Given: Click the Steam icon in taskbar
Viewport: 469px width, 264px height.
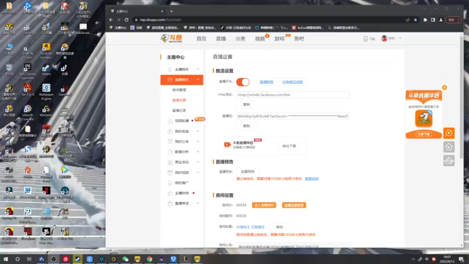Looking at the screenshot, I should (77, 259).
